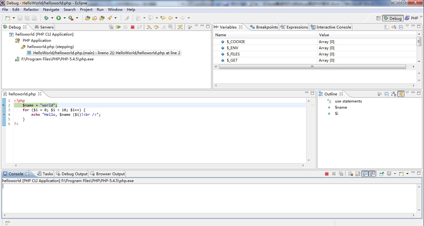Click the Last Edit Location arrow icon
This screenshot has height=226, width=424.
click(x=163, y=18)
